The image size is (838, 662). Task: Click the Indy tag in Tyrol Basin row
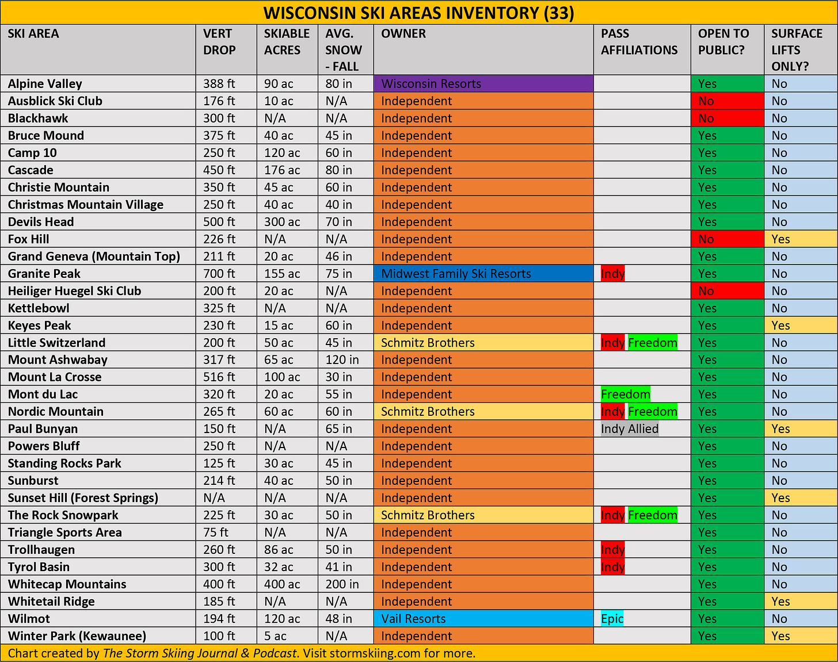[613, 567]
